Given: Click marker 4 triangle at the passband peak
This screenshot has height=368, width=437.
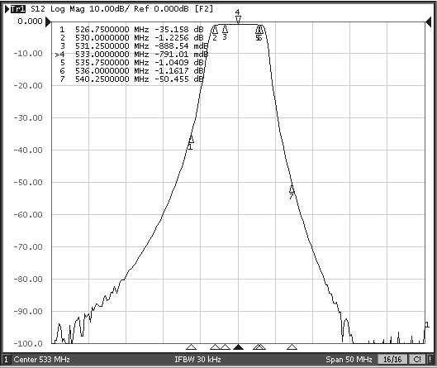Looking at the screenshot, I should [238, 20].
